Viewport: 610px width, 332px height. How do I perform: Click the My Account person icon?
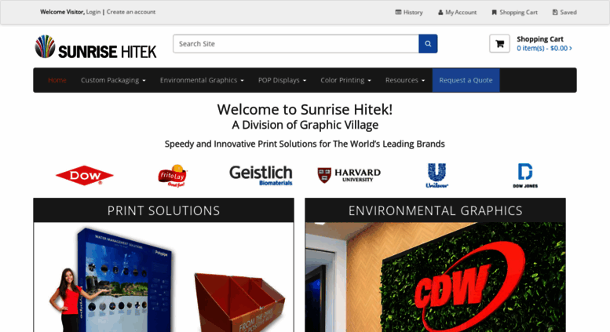tap(440, 13)
